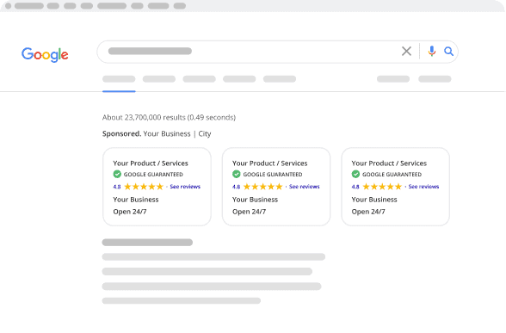The width and height of the screenshot is (506, 333).
Task: Open See reviews link in third card
Action: 423,187
